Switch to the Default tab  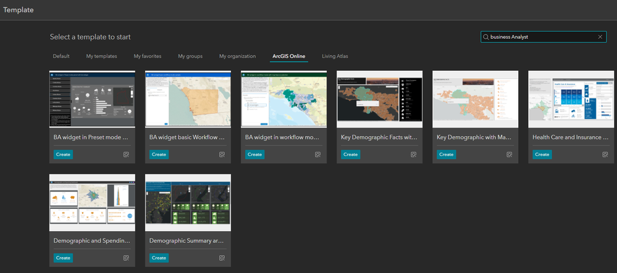61,56
